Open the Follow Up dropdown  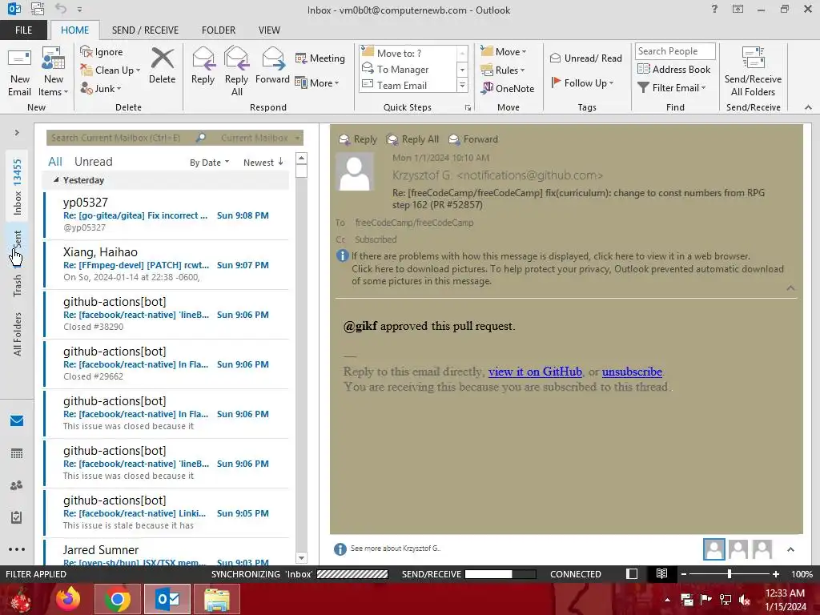583,82
